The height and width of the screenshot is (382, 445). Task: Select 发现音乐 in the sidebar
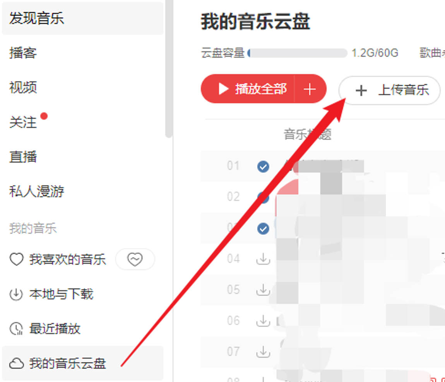tap(82, 18)
